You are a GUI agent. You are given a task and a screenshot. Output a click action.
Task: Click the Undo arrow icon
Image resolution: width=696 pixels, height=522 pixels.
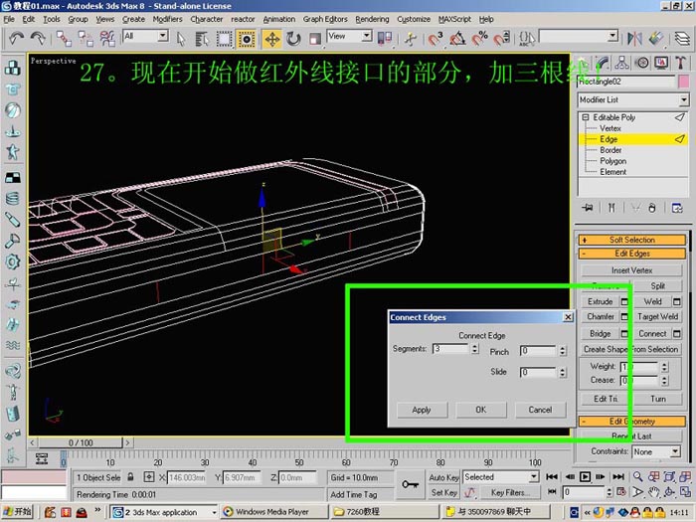17,39
